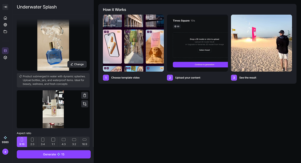Select the 4:3 aspect ratio
The height and width of the screenshot is (163, 301).
(x=64, y=142)
